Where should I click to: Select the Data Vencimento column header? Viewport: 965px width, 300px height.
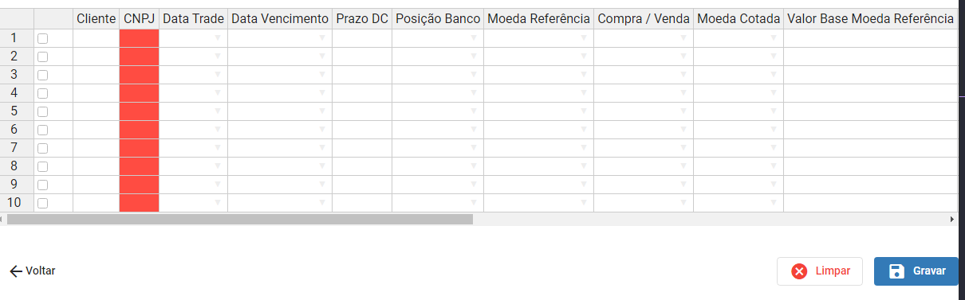click(x=280, y=18)
